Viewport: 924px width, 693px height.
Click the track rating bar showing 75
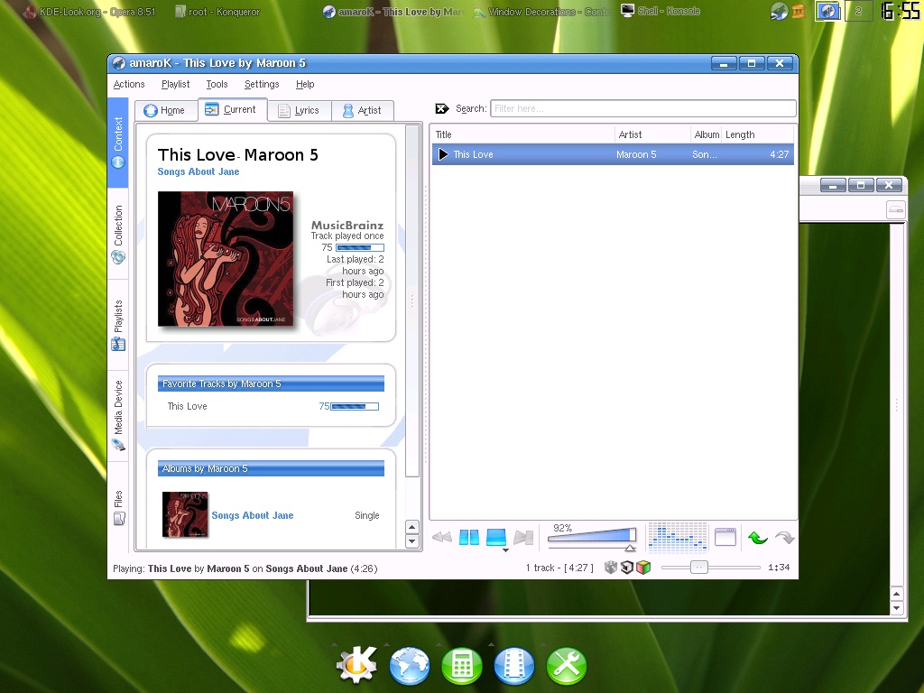click(x=359, y=247)
